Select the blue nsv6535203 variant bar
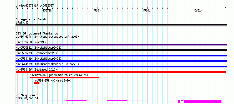 121,56
